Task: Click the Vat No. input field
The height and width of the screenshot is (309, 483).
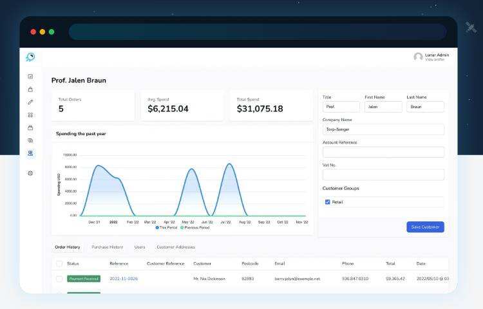Action: (x=383, y=174)
